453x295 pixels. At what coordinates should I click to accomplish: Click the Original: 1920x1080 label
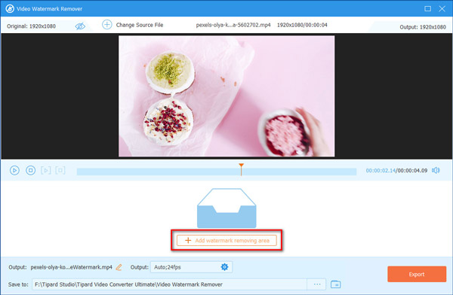pos(31,26)
